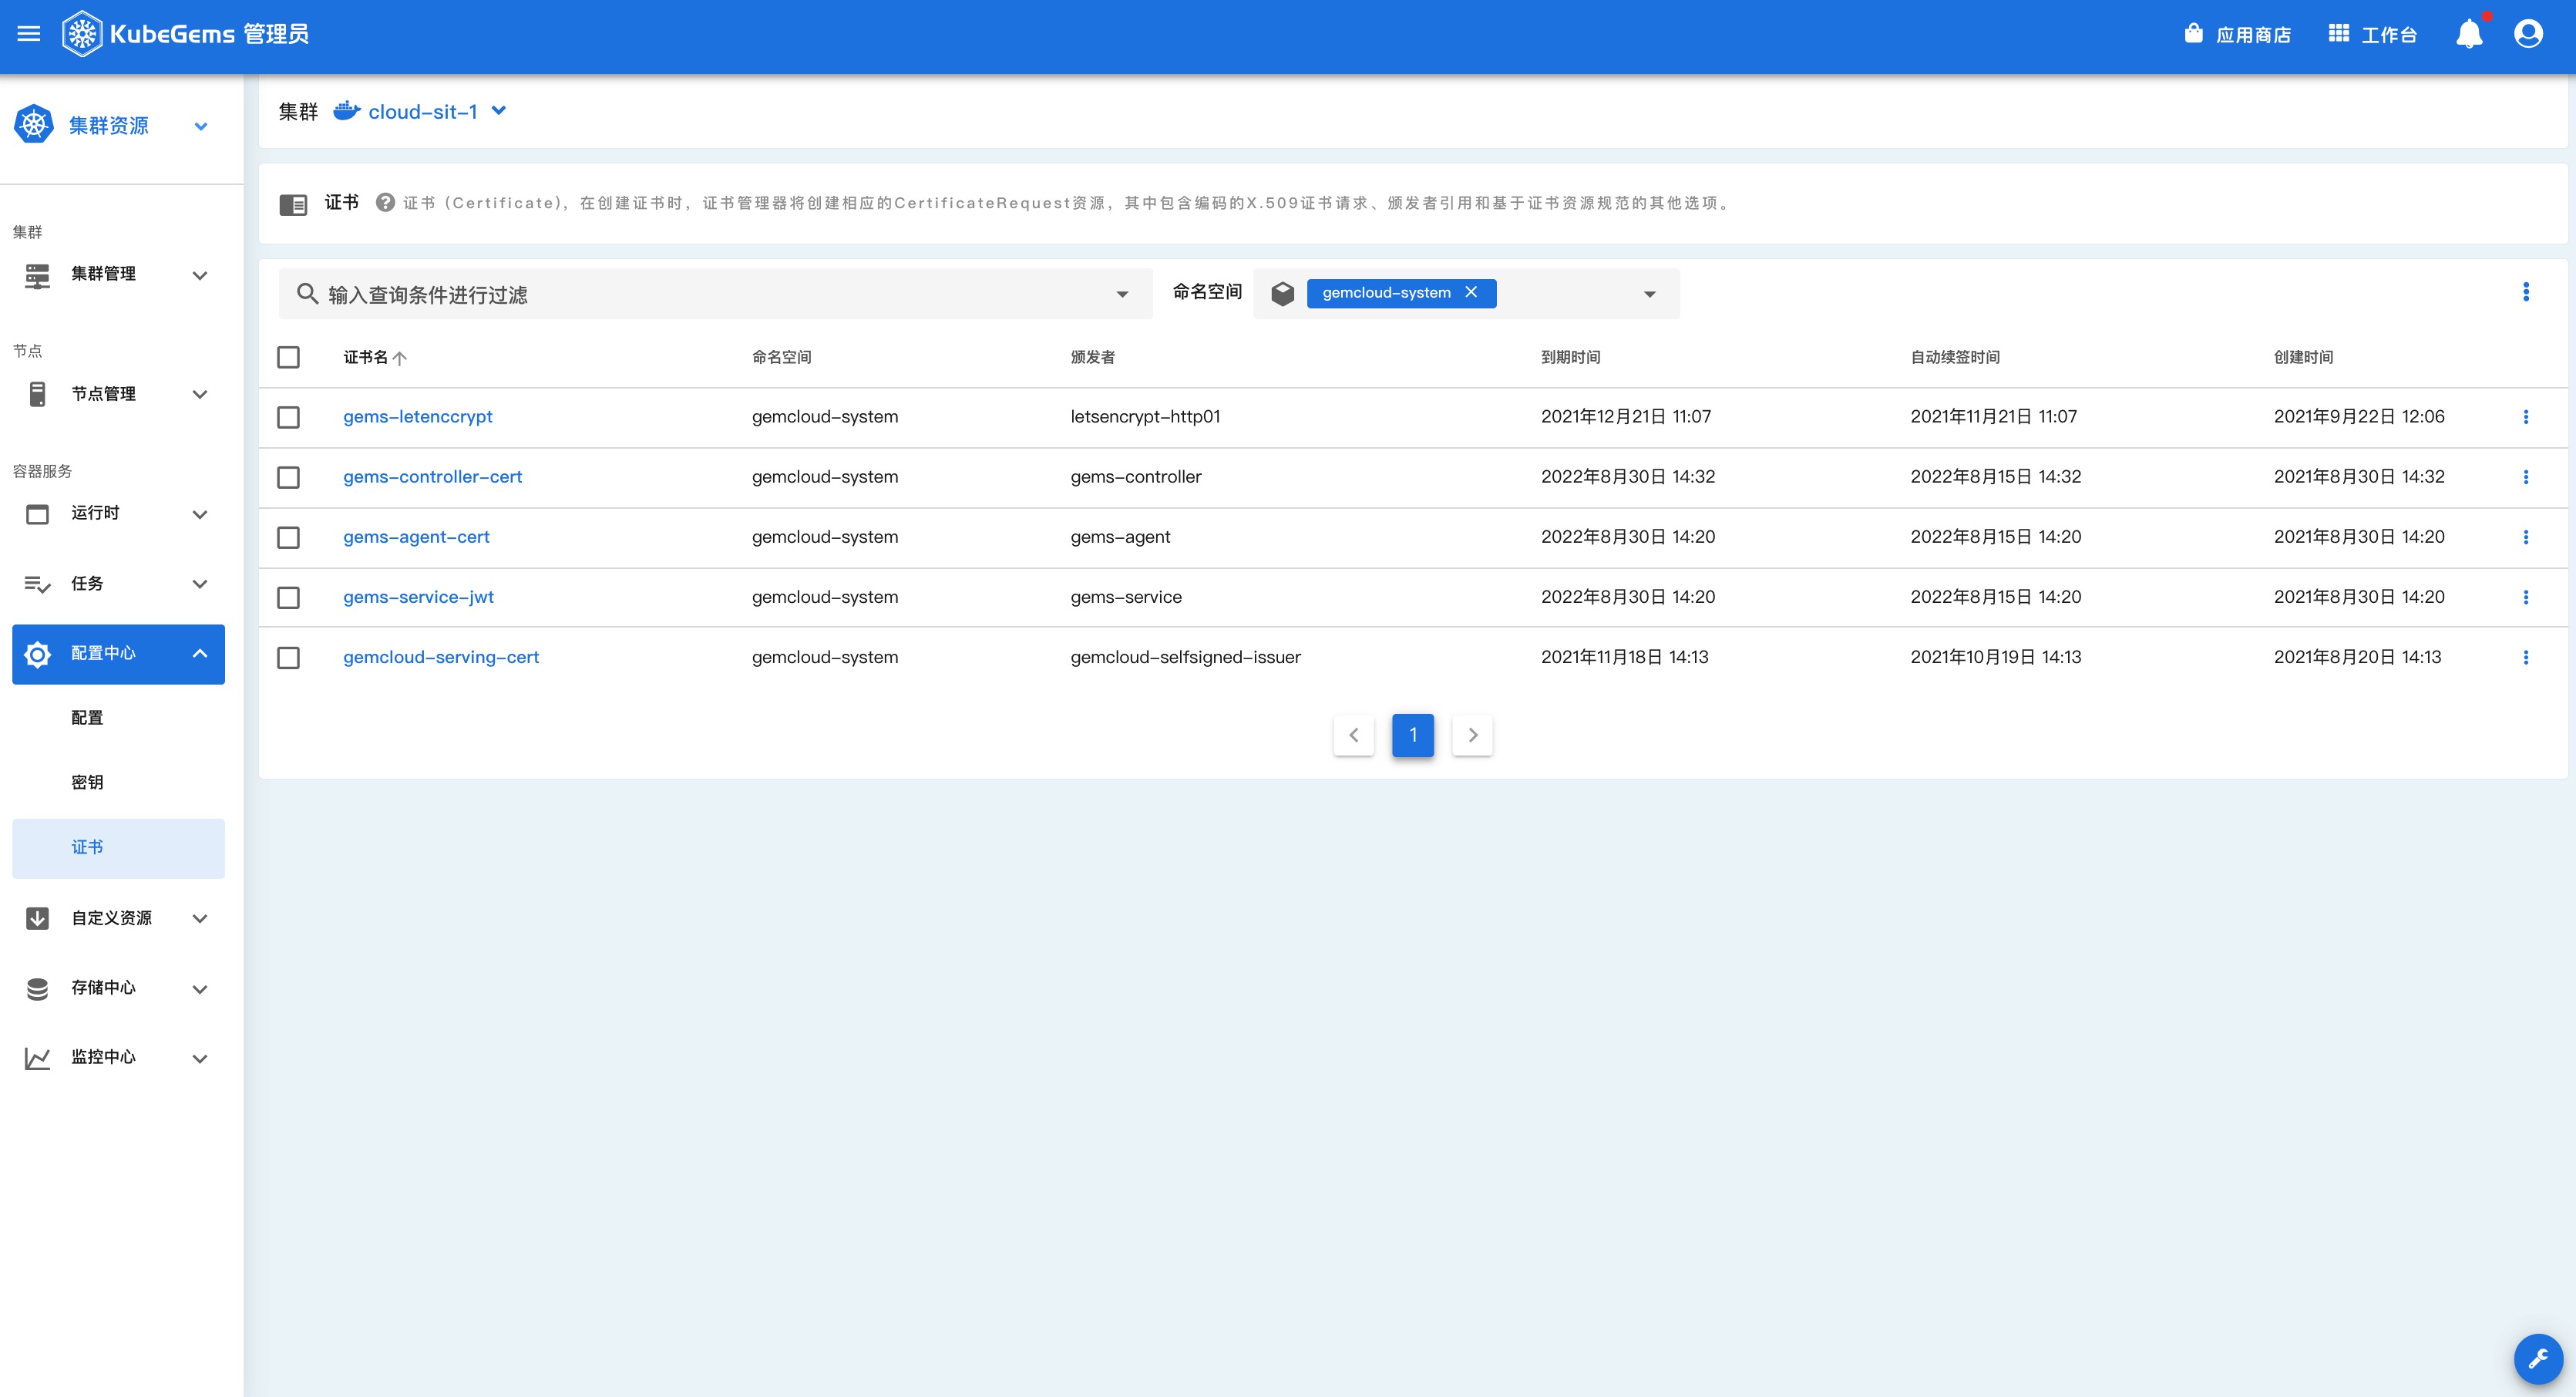Expand the 集群管理 section chevron
The width and height of the screenshot is (2576, 1397).
coord(200,275)
